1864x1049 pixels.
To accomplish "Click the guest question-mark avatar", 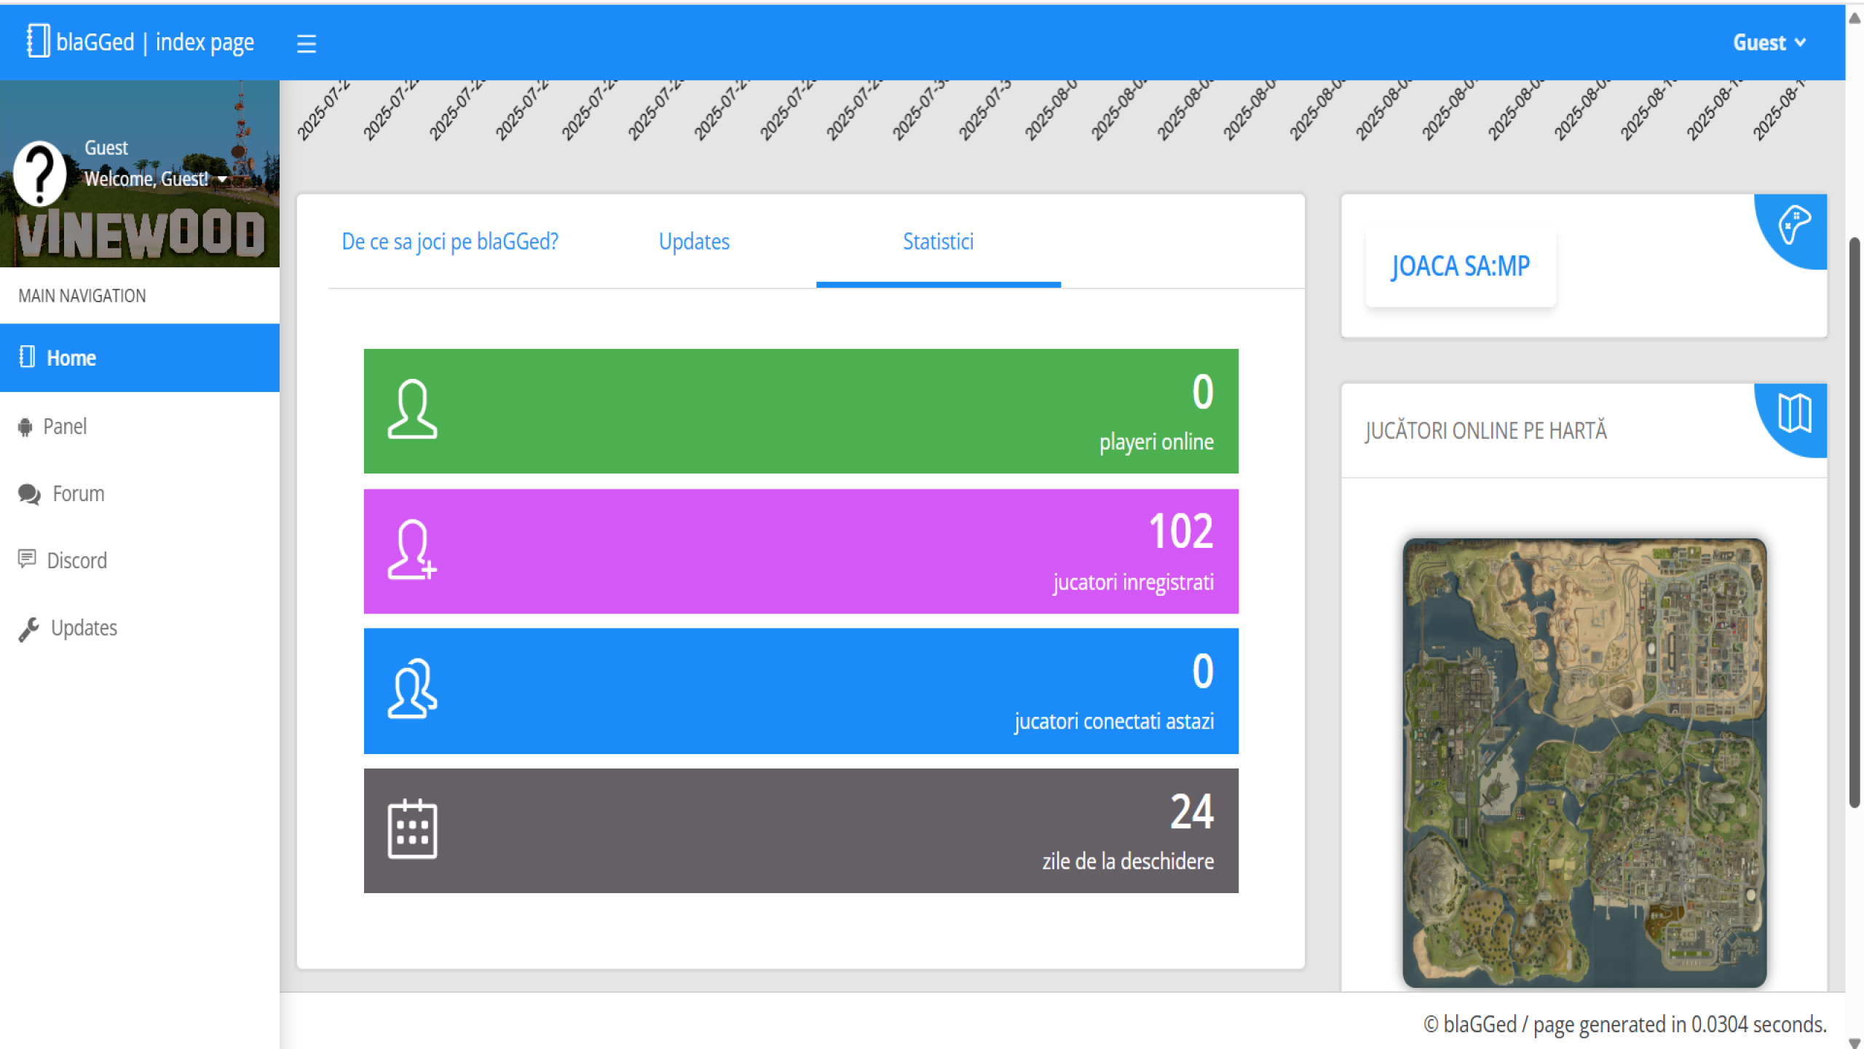I will click(40, 173).
